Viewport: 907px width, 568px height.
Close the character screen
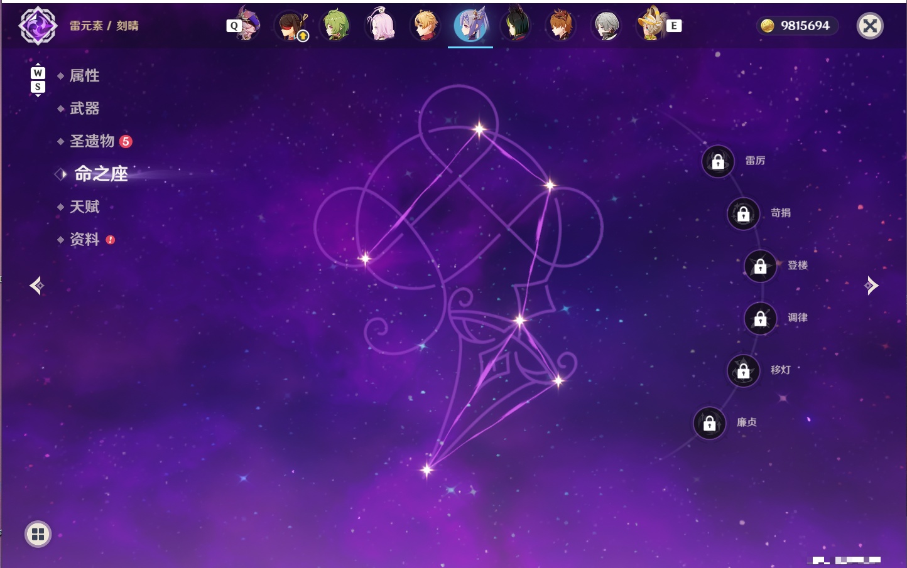coord(870,26)
